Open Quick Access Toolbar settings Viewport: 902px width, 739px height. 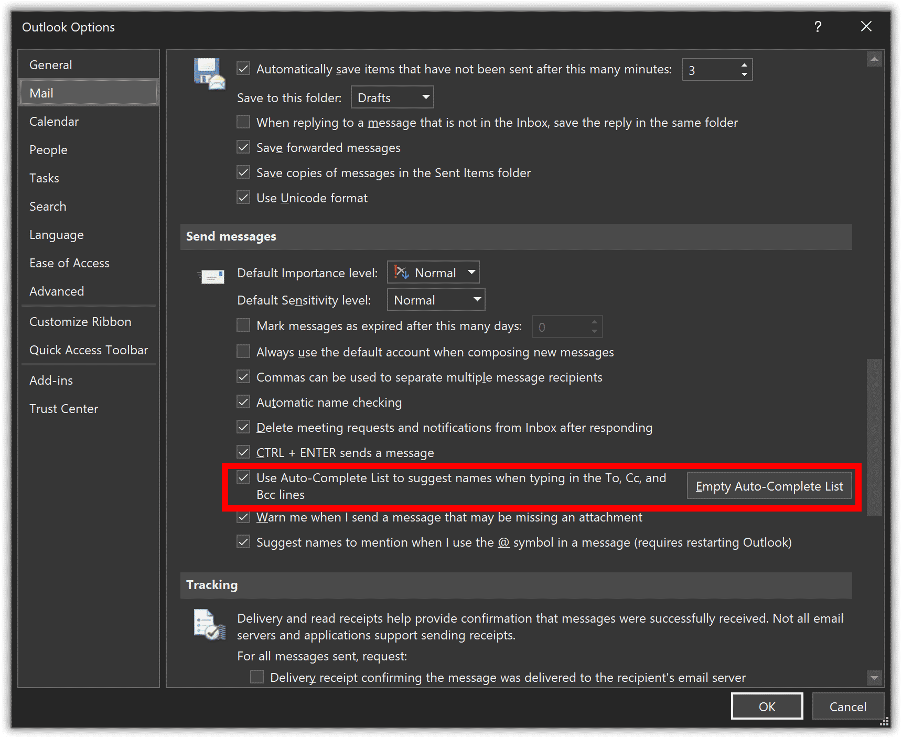pyautogui.click(x=89, y=350)
